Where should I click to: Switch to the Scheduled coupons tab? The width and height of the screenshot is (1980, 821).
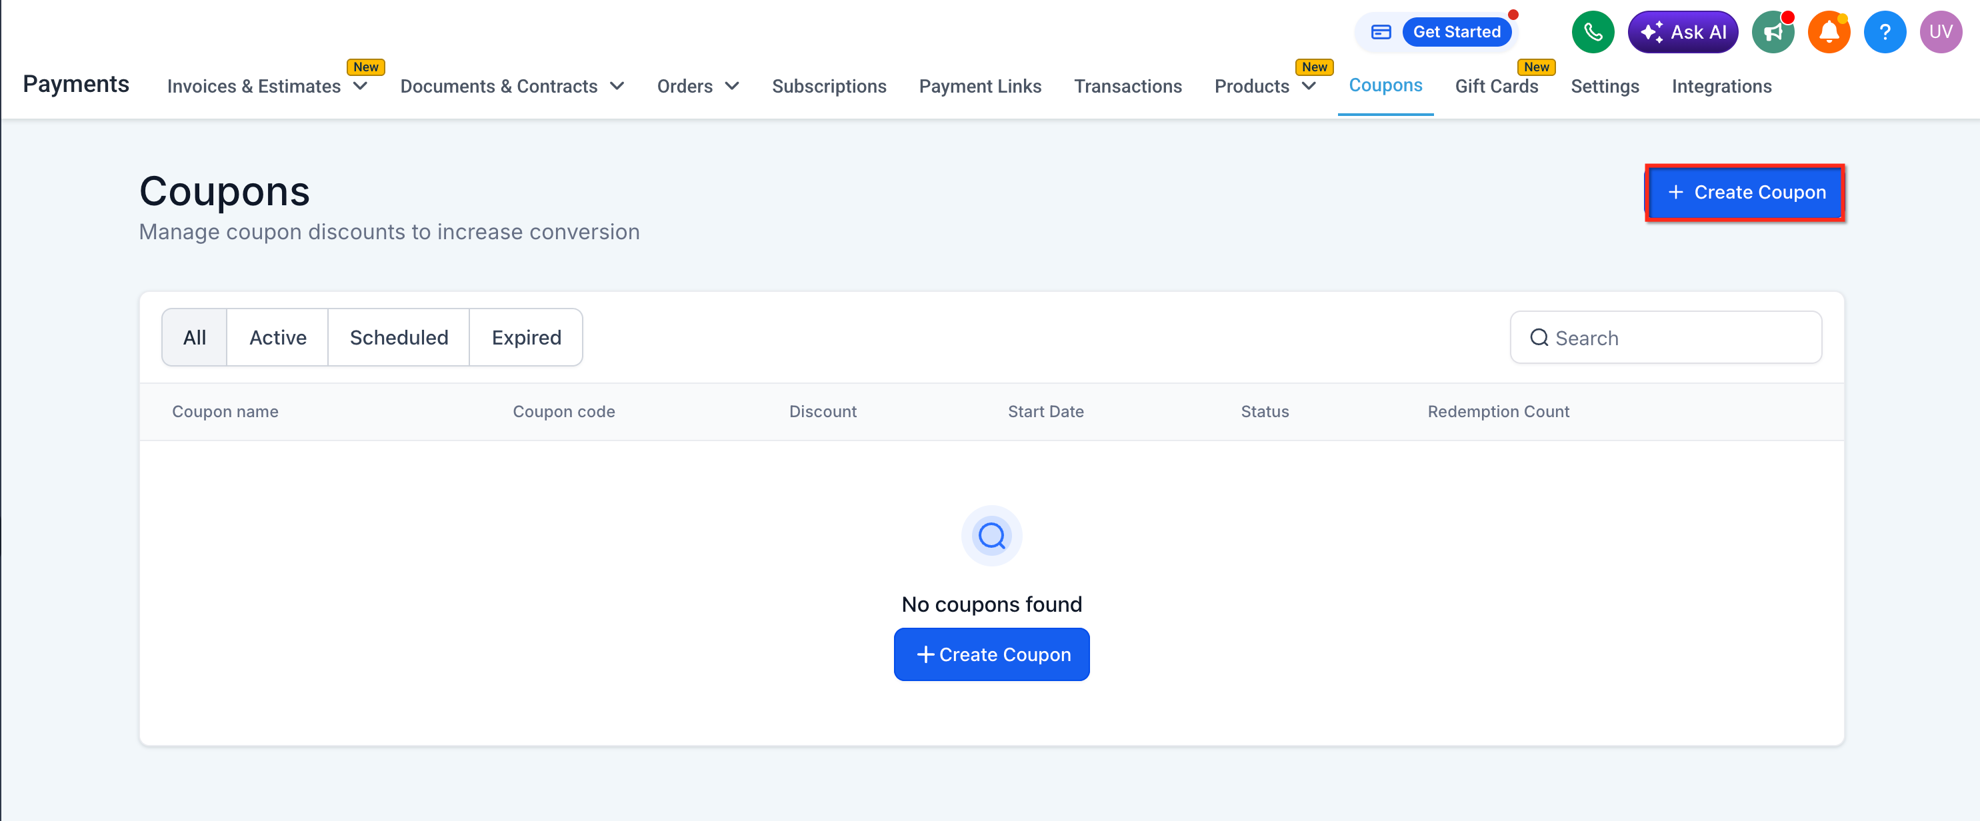click(x=398, y=338)
